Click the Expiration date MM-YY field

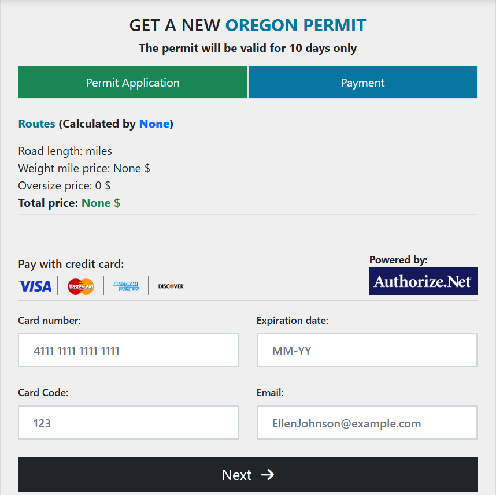click(367, 351)
